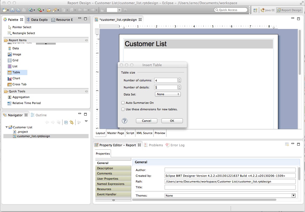305x212 pixels.
Task: Open the Master Page editor tab
Action: (116, 133)
